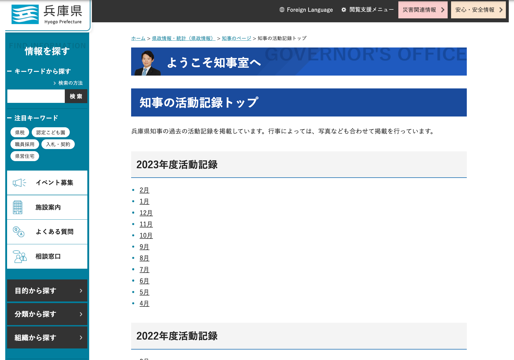Expand the 組織から探す menu
514x360 pixels.
click(x=47, y=337)
